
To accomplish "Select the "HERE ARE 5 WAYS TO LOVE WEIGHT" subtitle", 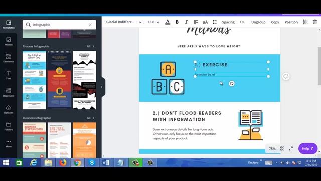I will 209,46.
